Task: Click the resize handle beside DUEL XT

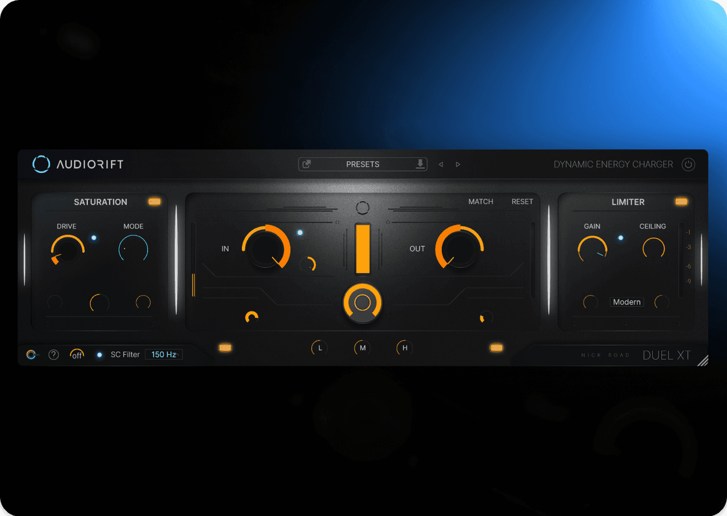Action: coord(703,360)
